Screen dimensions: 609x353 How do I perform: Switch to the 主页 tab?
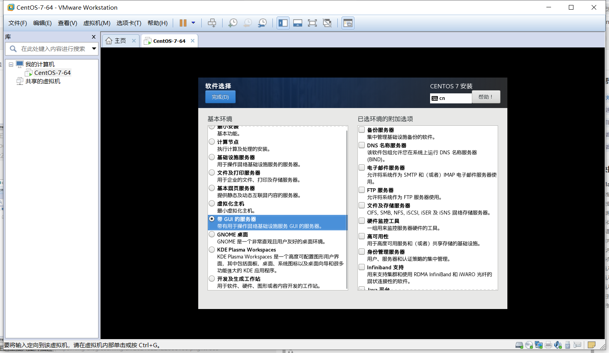[121, 41]
